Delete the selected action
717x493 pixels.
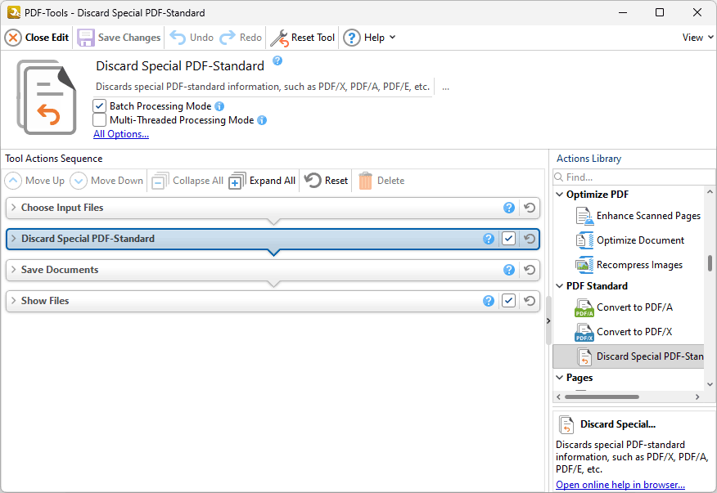[381, 181]
